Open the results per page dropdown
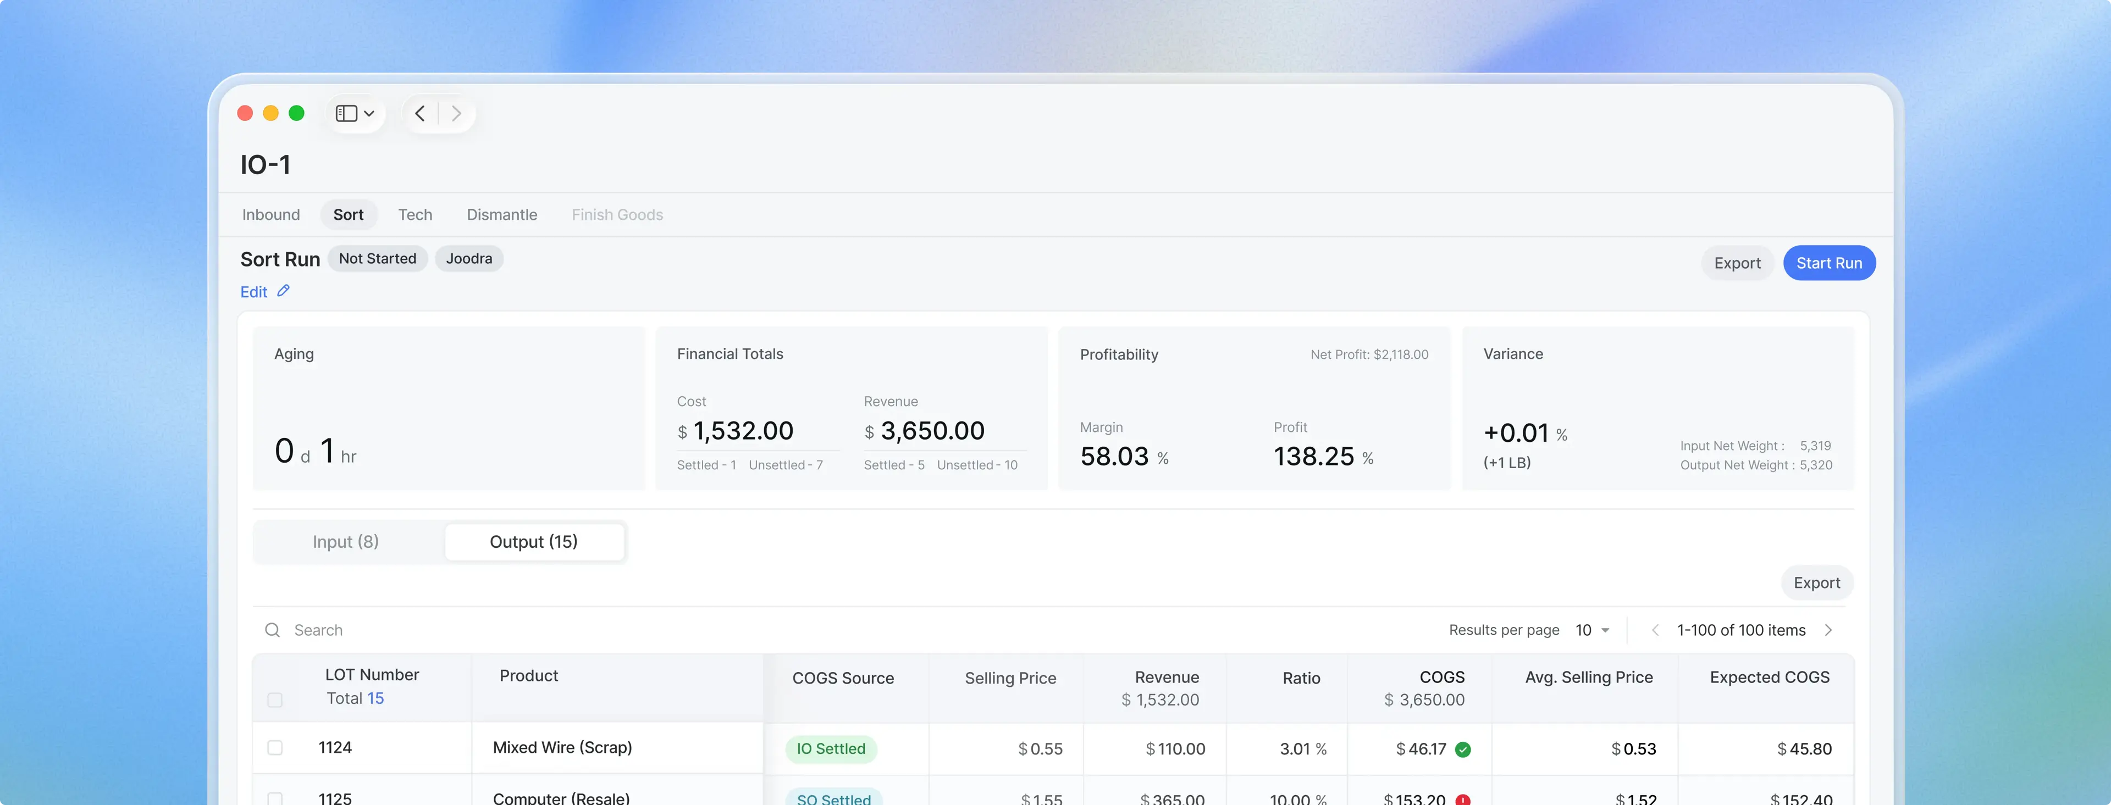2111x805 pixels. [1592, 630]
